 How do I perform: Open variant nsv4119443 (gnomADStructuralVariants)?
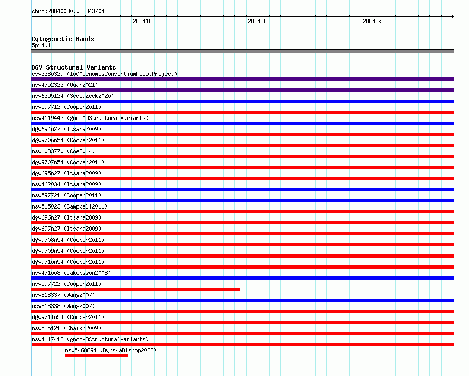point(90,118)
